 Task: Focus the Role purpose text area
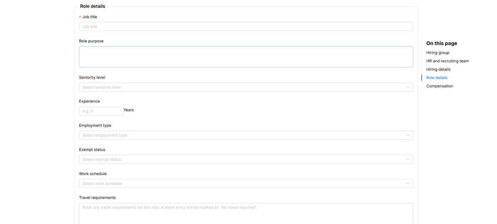(246, 57)
